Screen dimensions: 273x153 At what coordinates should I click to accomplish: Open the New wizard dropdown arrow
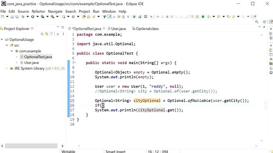tap(7, 17)
